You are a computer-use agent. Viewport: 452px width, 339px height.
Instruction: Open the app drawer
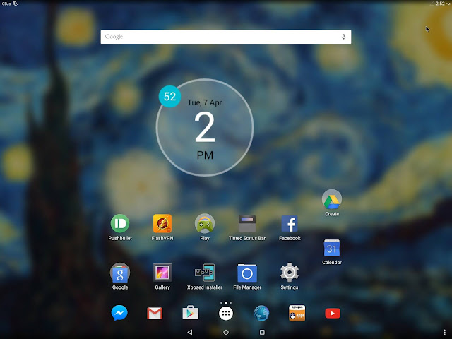pos(226,314)
